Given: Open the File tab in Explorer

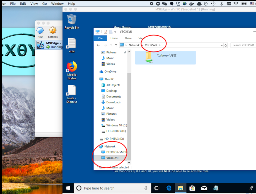Looking at the screenshot, I should coord(100,38).
